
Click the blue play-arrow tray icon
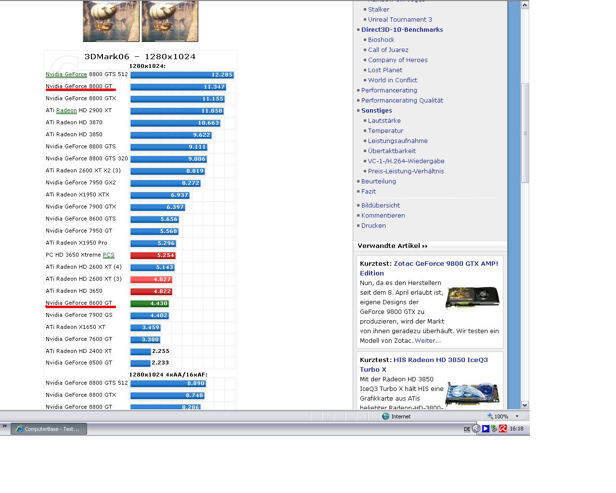coord(486,428)
